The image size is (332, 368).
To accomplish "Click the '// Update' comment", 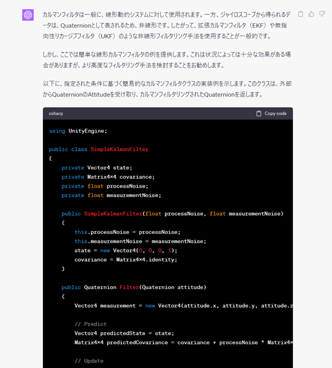I will pos(89,361).
